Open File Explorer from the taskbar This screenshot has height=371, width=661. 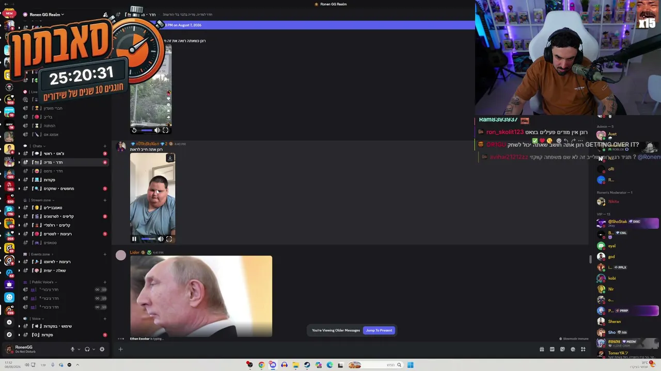pos(295,365)
